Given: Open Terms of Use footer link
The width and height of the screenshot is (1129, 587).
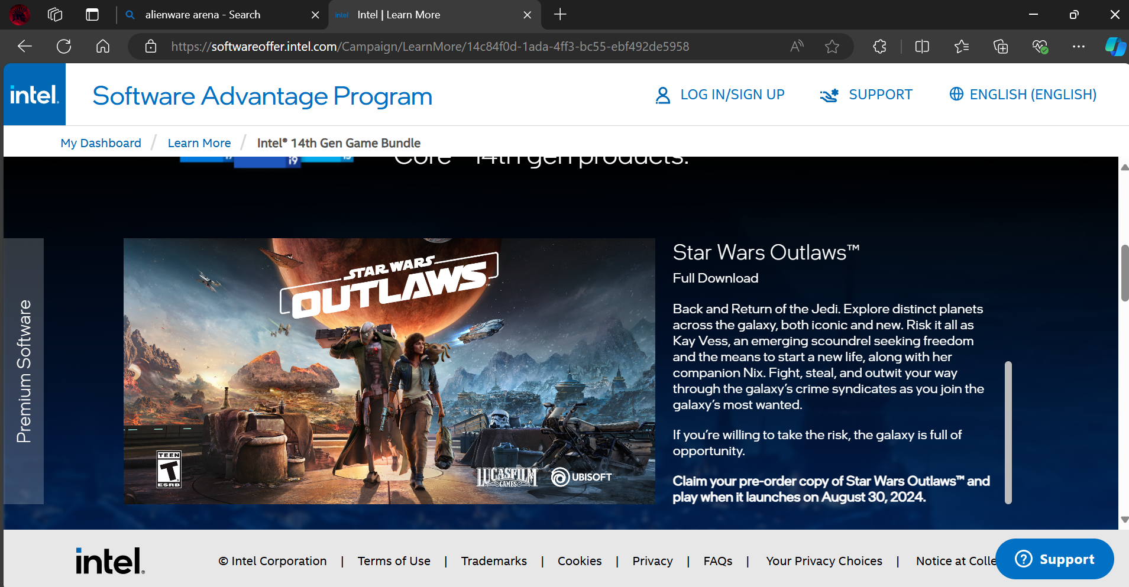Looking at the screenshot, I should (394, 561).
